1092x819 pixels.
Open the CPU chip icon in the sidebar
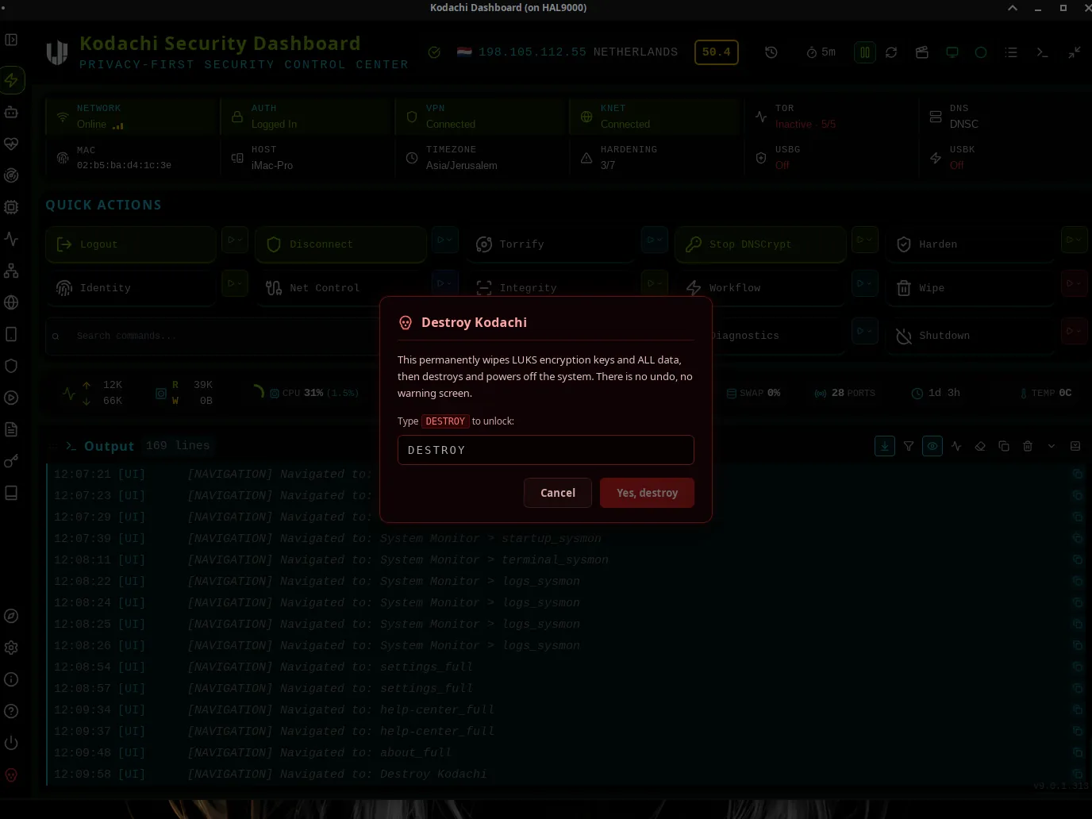pos(11,207)
